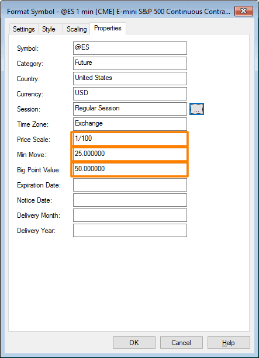Select the Scaling tab
Viewport: 259px width, 358px height.
77,29
